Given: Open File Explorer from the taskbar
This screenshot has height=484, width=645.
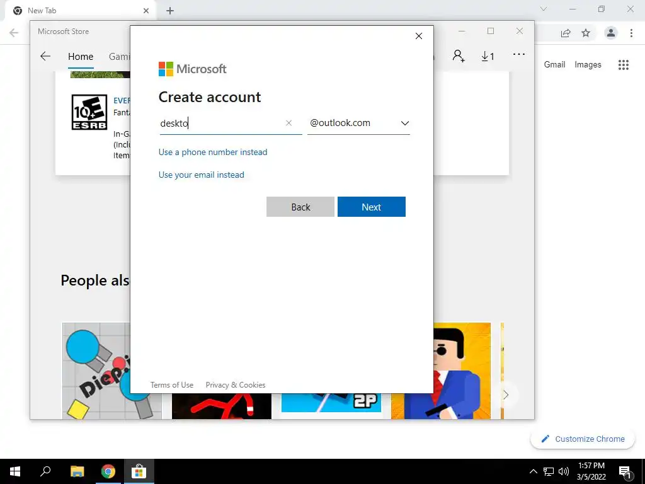Looking at the screenshot, I should 77,471.
